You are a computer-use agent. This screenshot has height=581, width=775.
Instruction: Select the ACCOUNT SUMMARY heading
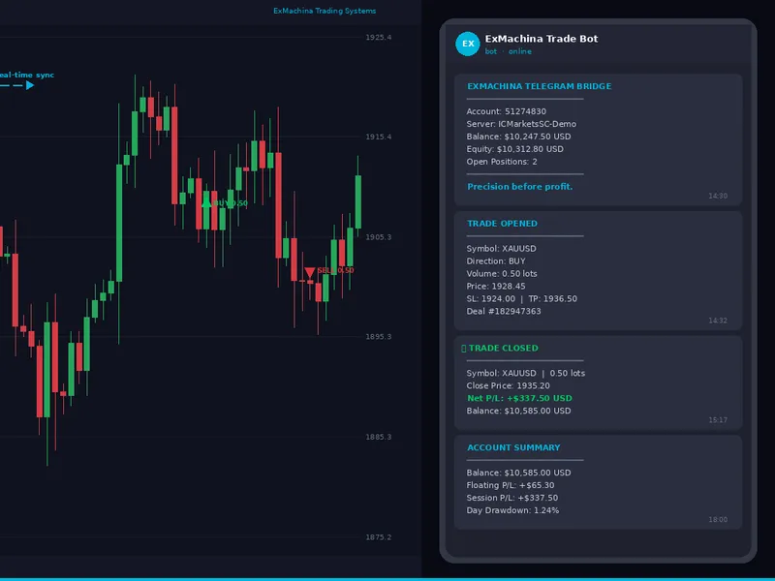point(513,447)
